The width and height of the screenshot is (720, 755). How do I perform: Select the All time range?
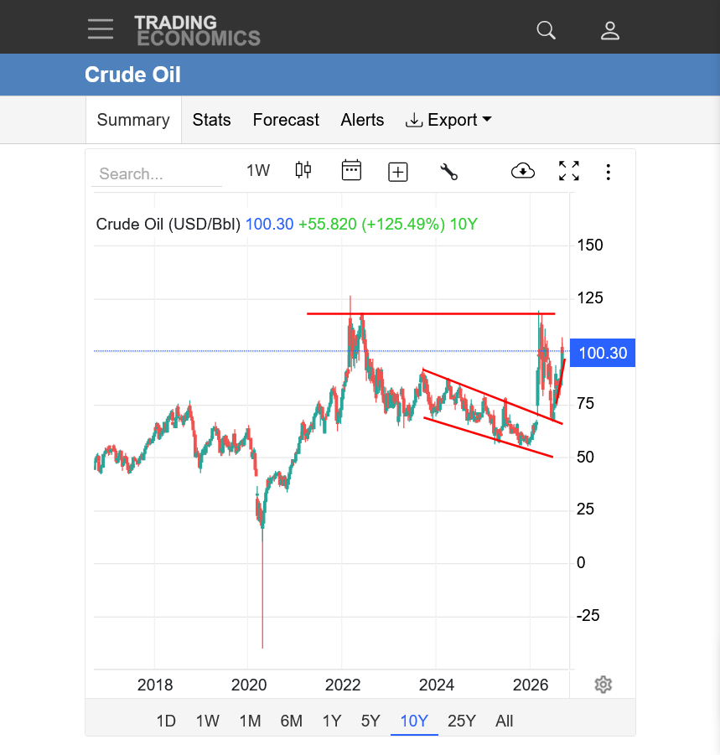[505, 721]
